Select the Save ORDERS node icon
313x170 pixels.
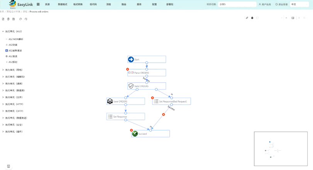(x=110, y=101)
